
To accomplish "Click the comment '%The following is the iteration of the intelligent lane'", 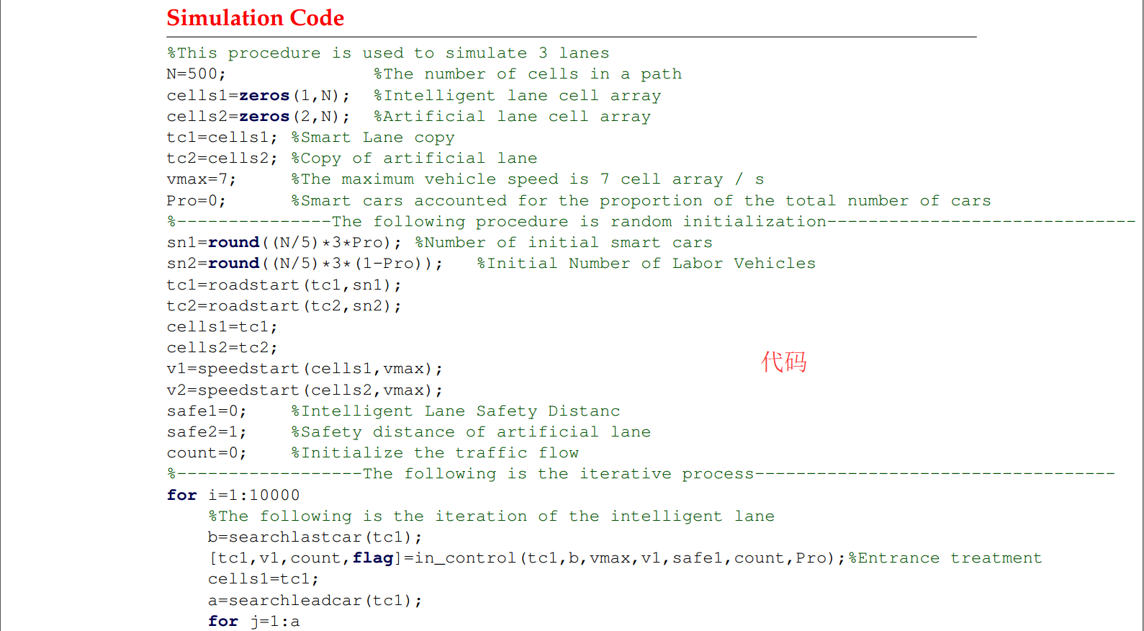I will point(491,516).
